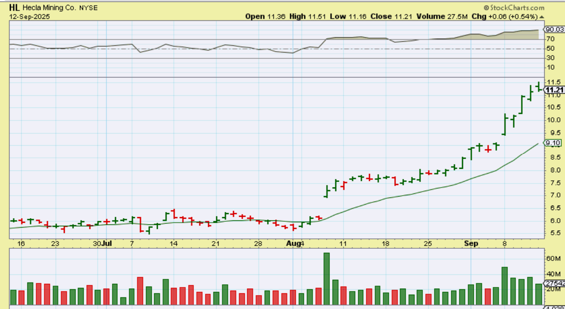The width and height of the screenshot is (565, 309).
Task: Click the date axis label 28
Action: click(x=258, y=243)
